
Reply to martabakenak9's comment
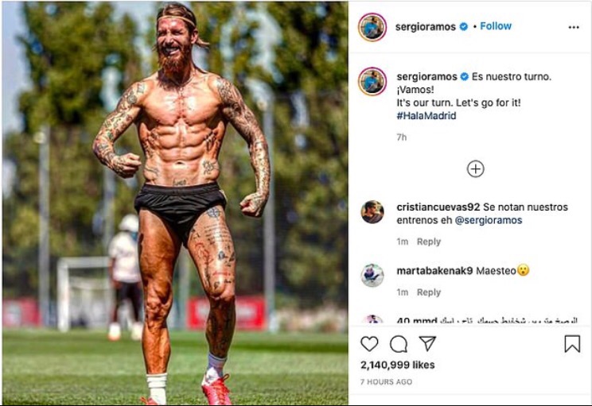click(x=429, y=292)
